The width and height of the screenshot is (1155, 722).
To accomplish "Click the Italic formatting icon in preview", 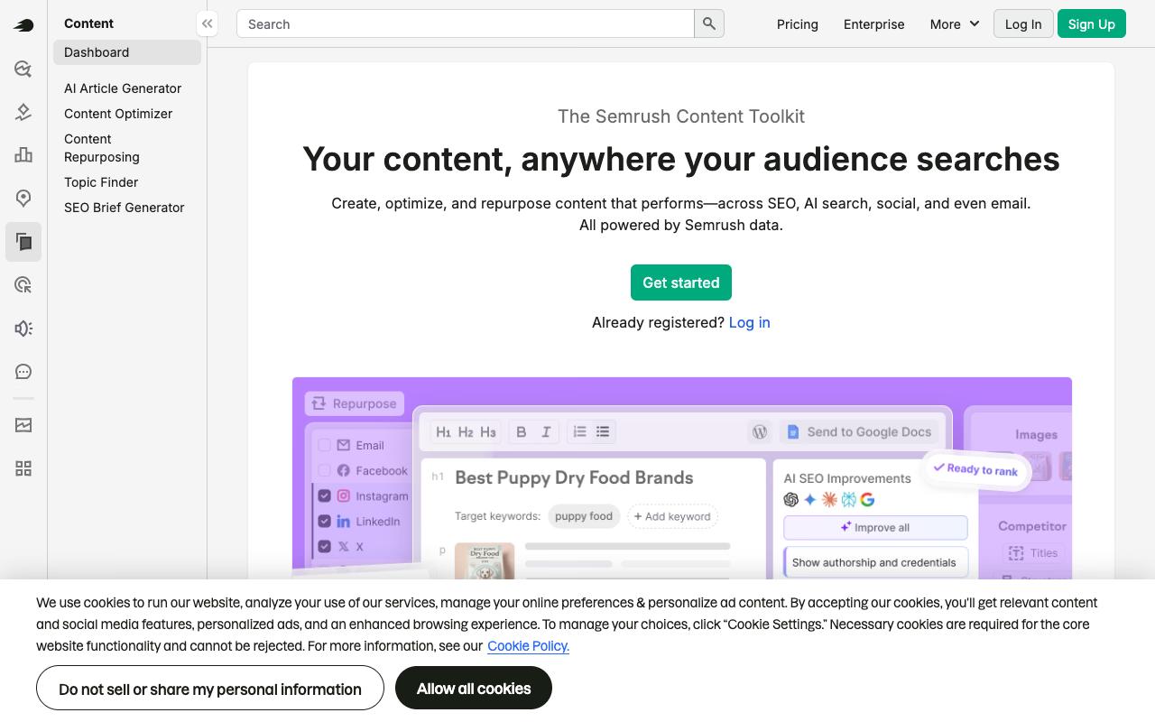I will [546, 432].
